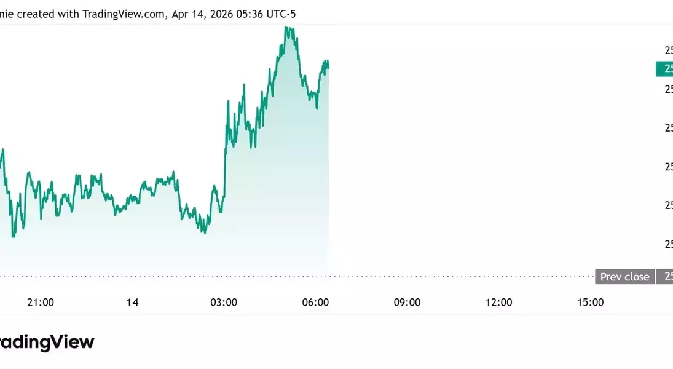673x369 pixels.
Task: Select the green current price tag
Action: pos(664,69)
